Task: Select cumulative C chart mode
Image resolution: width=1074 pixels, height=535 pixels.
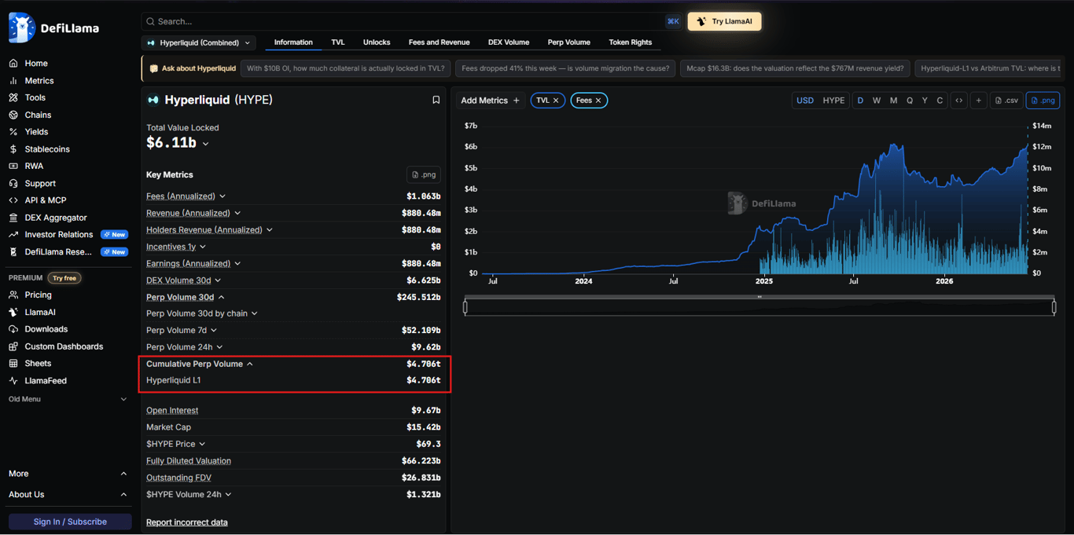Action: click(x=940, y=101)
